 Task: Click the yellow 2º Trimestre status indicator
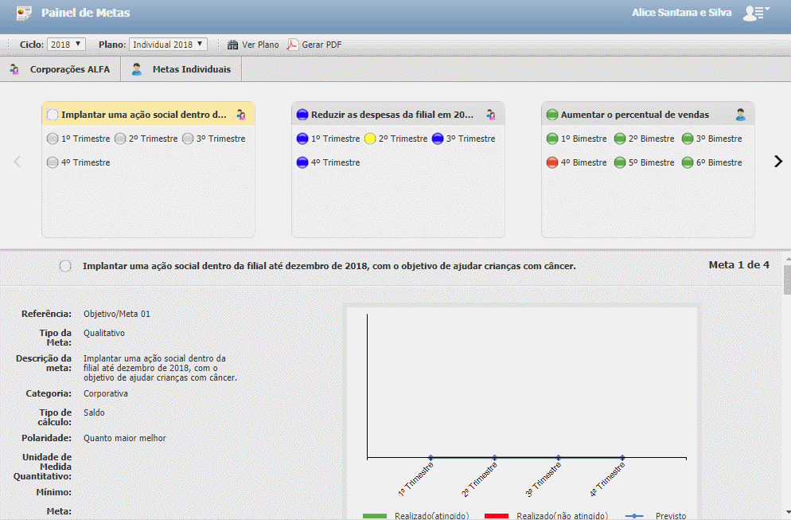click(x=370, y=139)
